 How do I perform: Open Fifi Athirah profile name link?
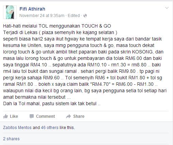[32, 9]
